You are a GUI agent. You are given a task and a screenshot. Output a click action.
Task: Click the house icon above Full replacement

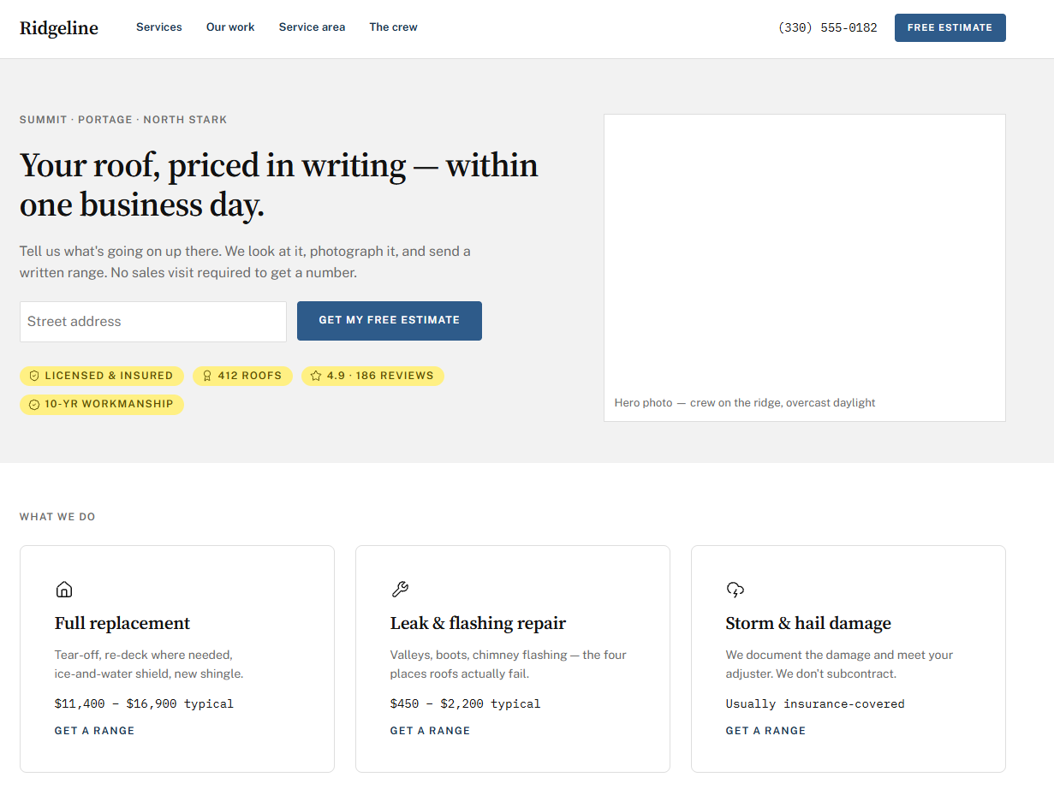click(x=63, y=589)
